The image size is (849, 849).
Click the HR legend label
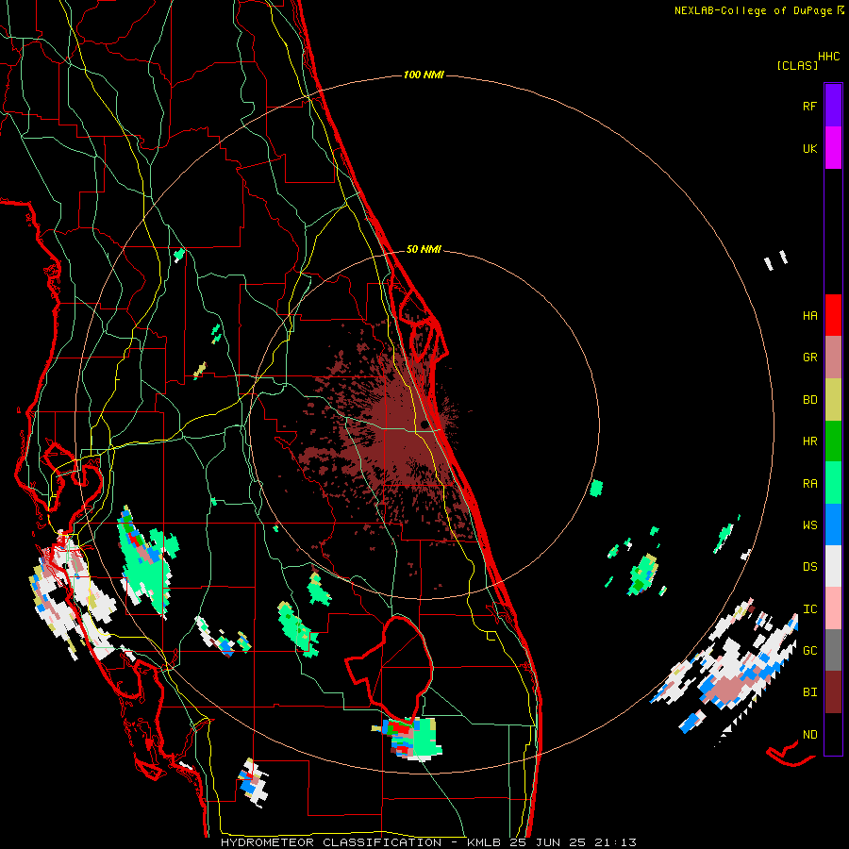pos(809,441)
